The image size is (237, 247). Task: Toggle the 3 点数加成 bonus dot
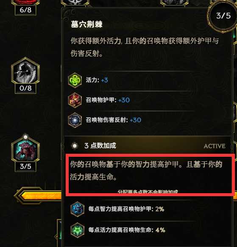pyautogui.click(x=75, y=146)
